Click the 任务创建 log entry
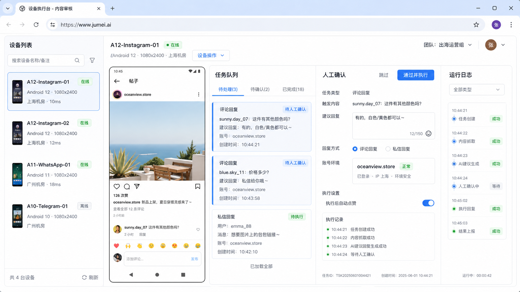This screenshot has height=292, width=520. click(x=477, y=119)
